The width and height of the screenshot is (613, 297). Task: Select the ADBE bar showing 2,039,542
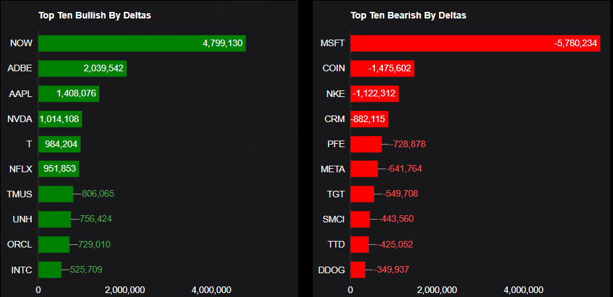click(82, 69)
